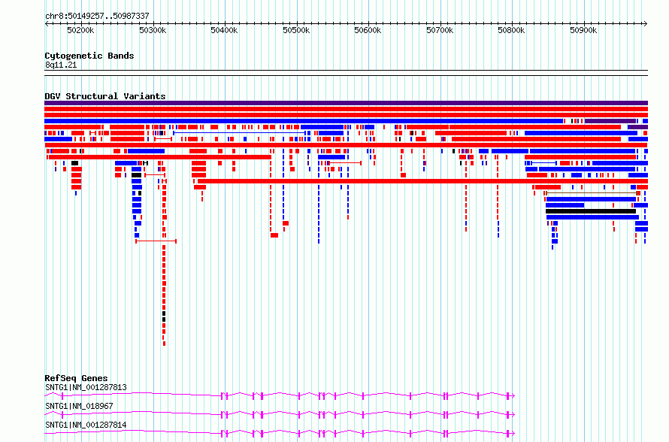Click the 50300k ruler tick label
This screenshot has width=669, height=442.
pyautogui.click(x=153, y=30)
